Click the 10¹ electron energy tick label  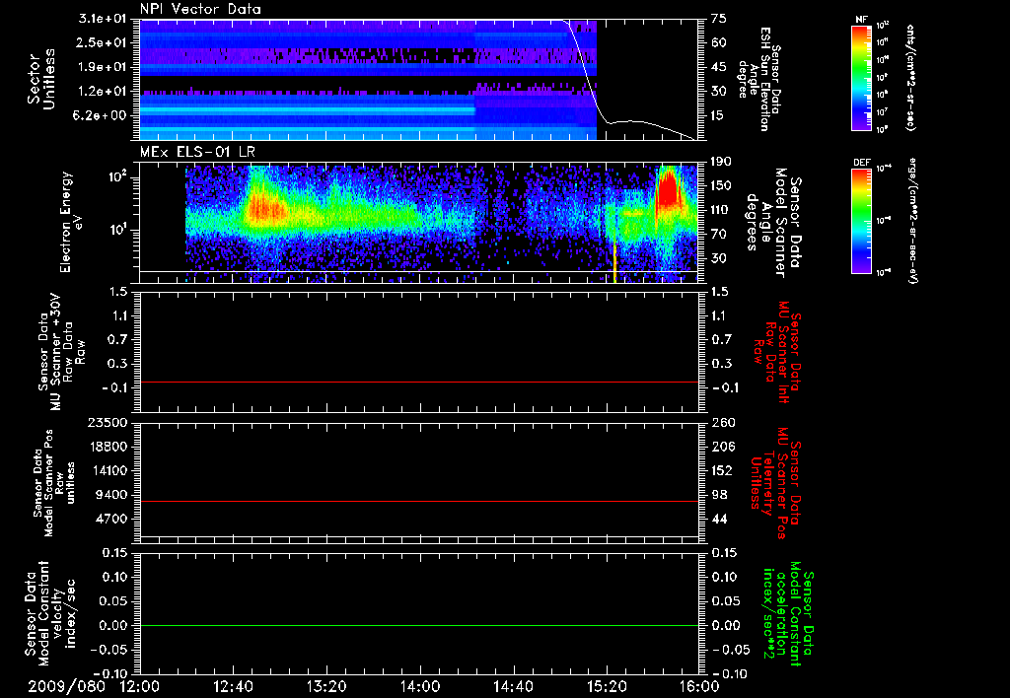(x=119, y=231)
